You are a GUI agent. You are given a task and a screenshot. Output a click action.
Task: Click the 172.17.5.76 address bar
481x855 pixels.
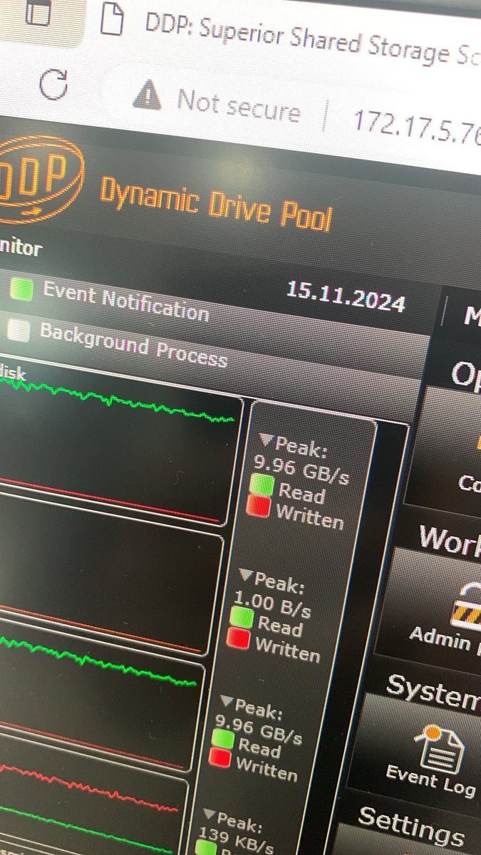tap(417, 127)
